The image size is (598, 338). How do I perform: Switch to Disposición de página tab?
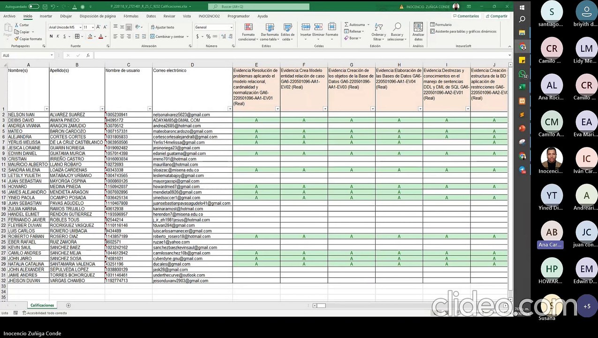click(x=98, y=16)
